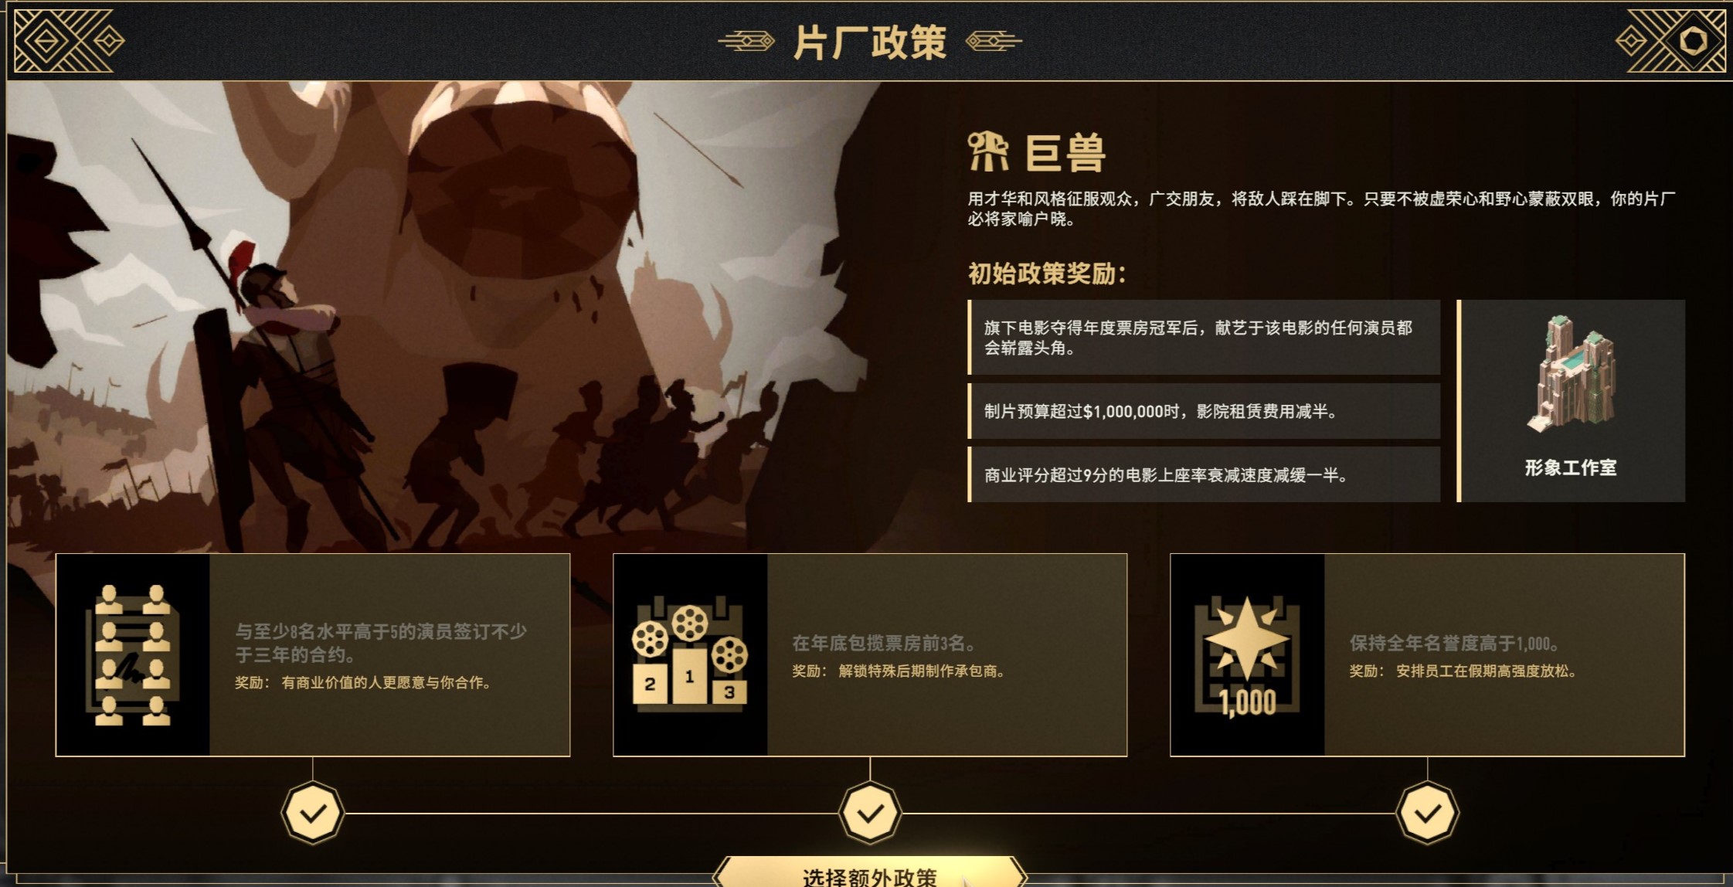This screenshot has height=887, width=1733.
Task: Toggle the checkmark under the actor contracts policy
Action: point(313,813)
